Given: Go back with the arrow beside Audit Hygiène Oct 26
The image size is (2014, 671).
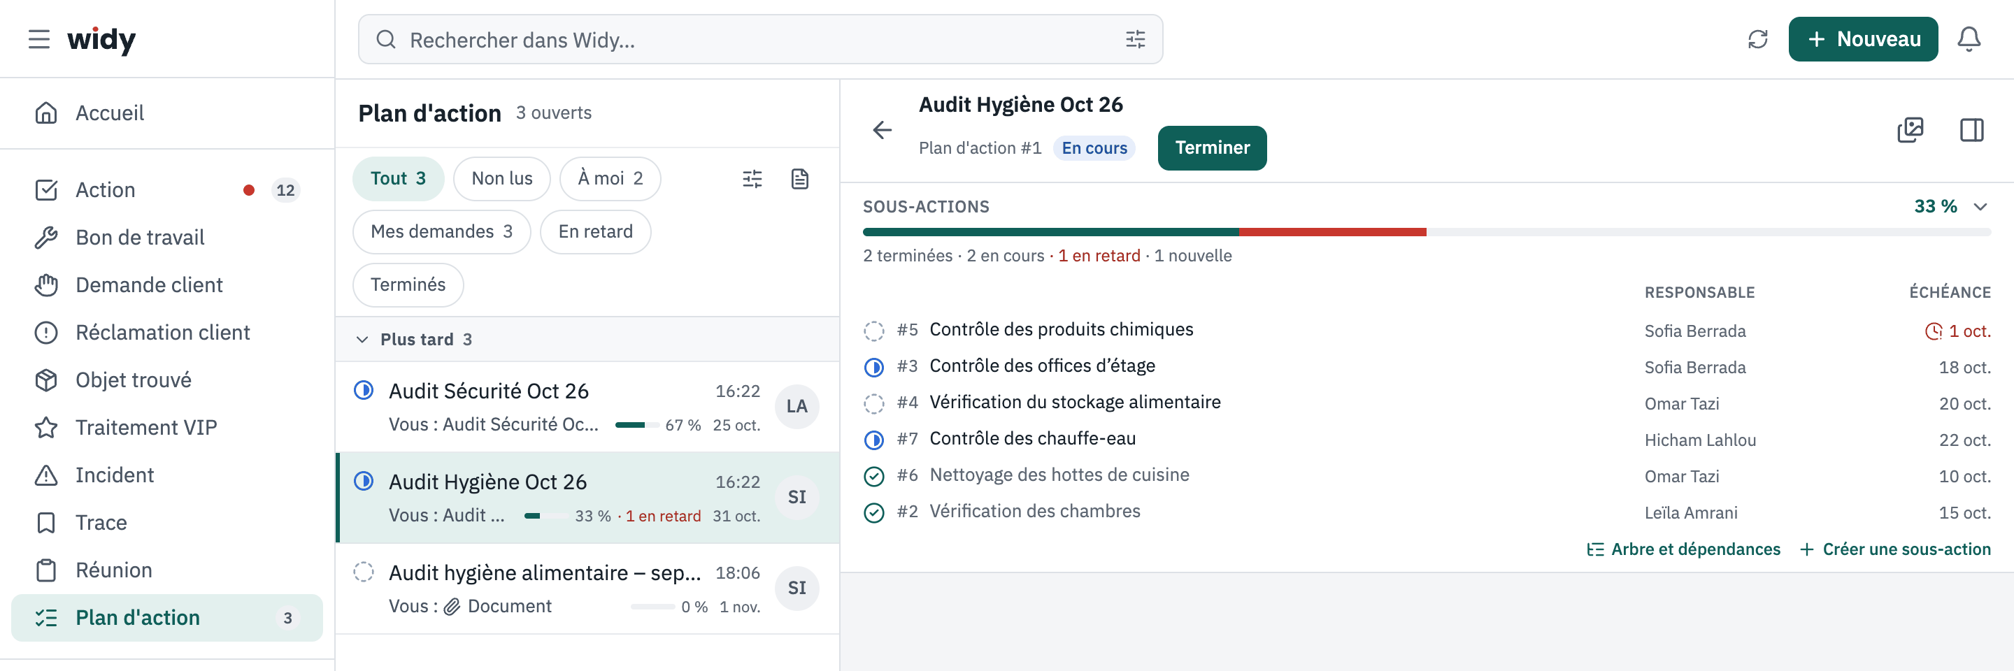Looking at the screenshot, I should [x=882, y=130].
